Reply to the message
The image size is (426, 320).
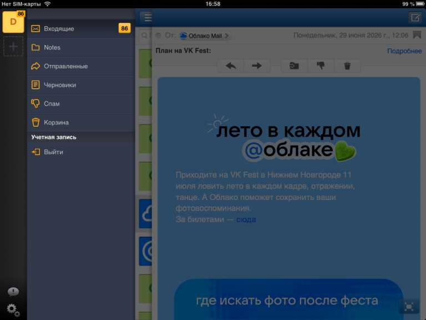pyautogui.click(x=231, y=66)
